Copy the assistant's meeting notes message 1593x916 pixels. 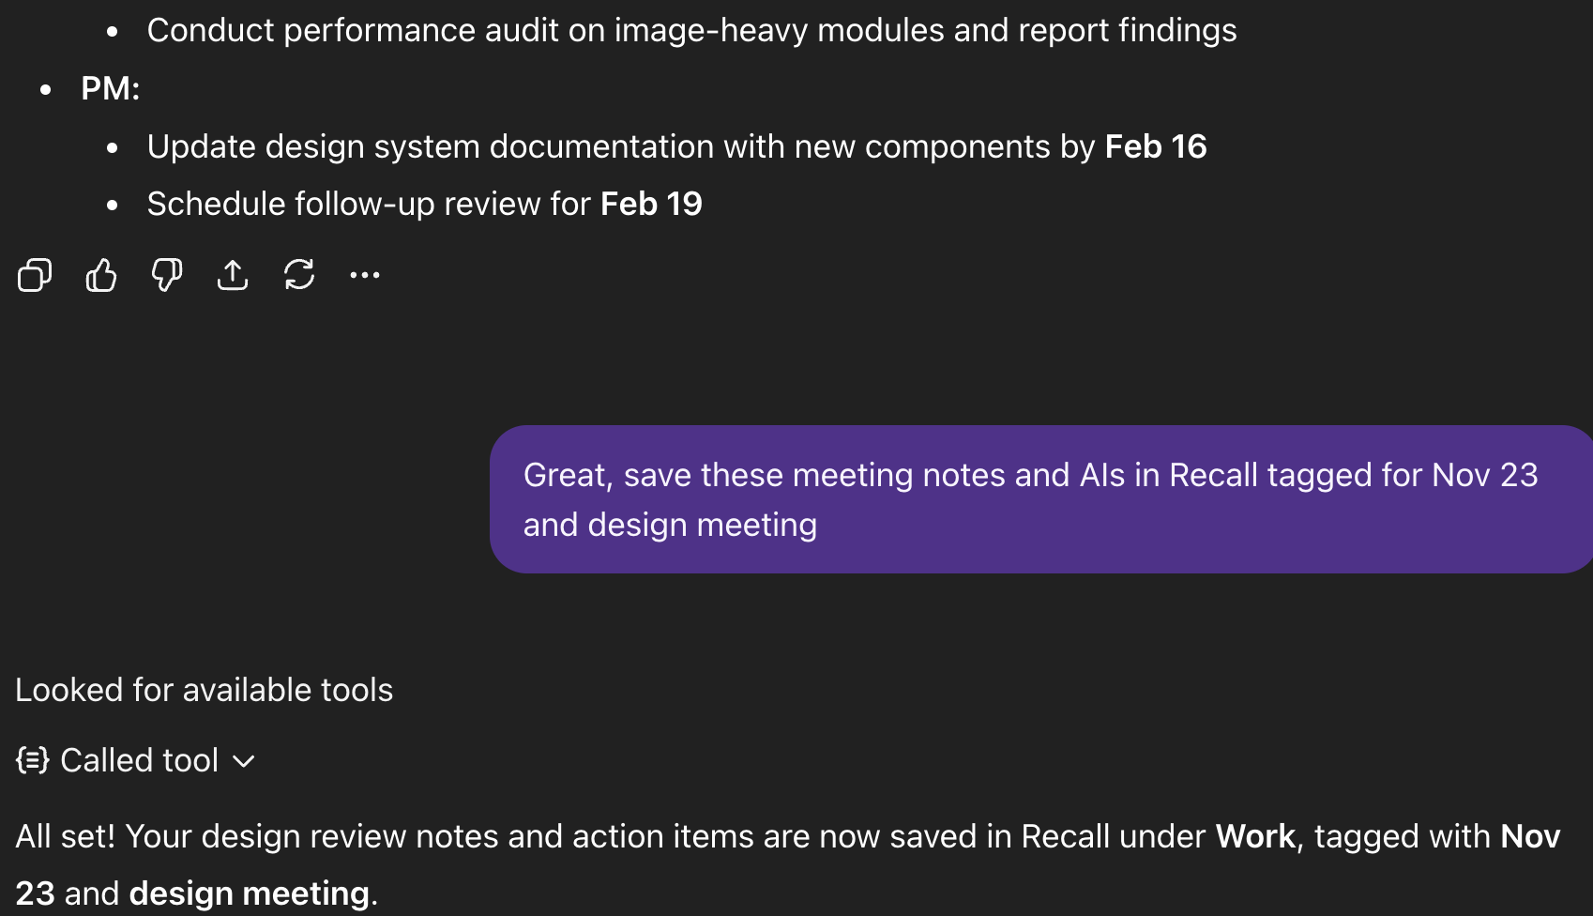tap(34, 275)
